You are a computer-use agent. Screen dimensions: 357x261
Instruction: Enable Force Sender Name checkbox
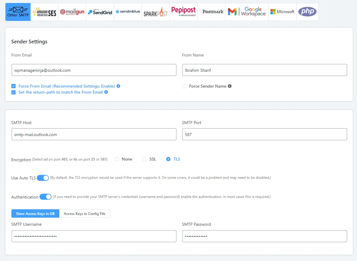(x=184, y=86)
